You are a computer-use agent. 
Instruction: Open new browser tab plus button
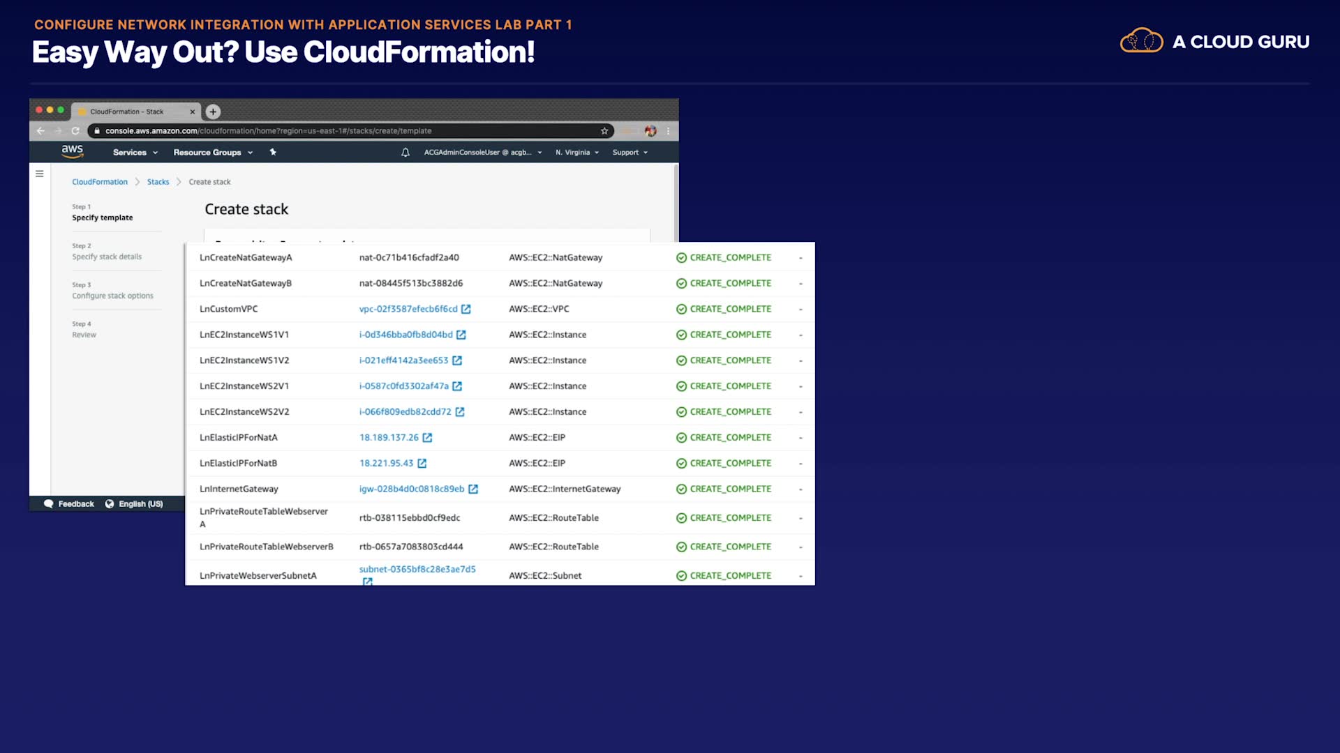pos(213,112)
